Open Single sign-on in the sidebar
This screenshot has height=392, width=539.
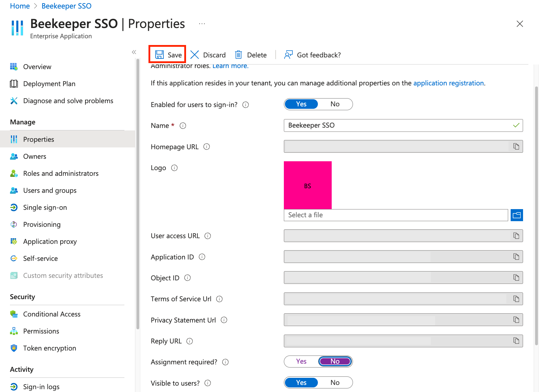coord(45,207)
